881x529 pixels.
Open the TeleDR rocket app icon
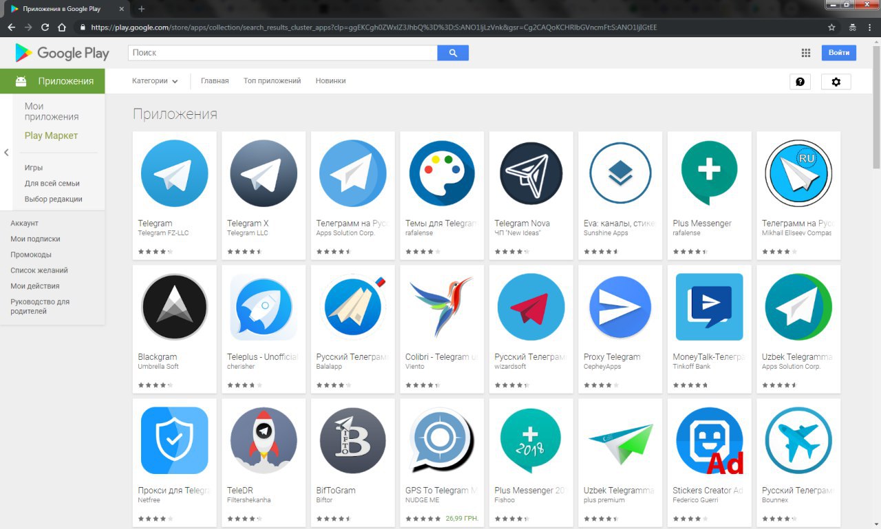pos(264,440)
